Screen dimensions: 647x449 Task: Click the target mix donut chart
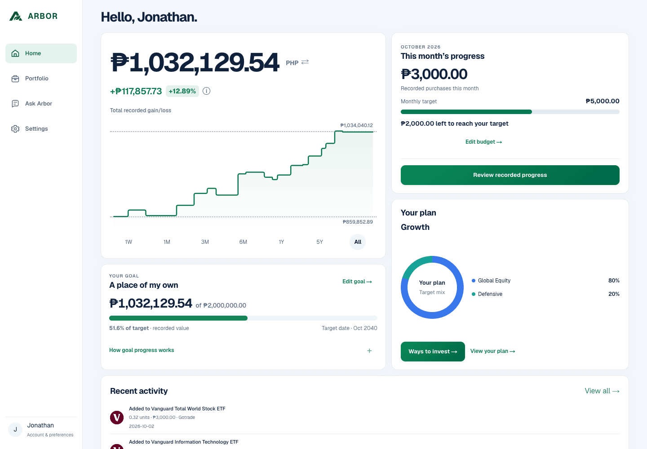coord(432,287)
